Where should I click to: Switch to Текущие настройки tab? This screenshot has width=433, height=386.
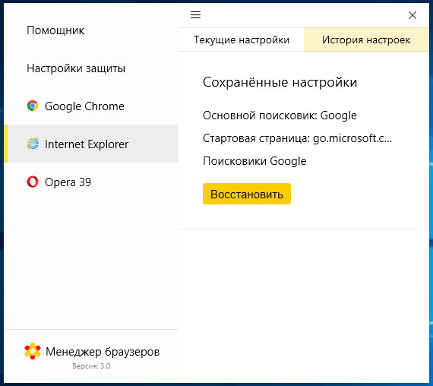pyautogui.click(x=242, y=40)
